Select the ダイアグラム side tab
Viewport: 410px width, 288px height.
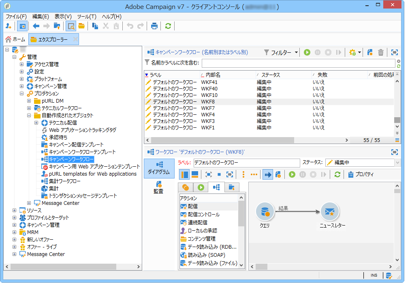coord(159,168)
